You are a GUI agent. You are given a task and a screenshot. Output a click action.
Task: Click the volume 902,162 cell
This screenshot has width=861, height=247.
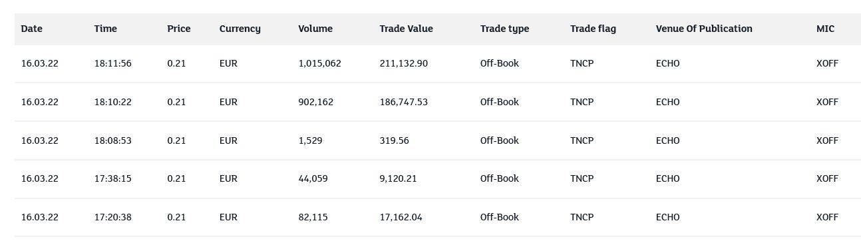click(x=316, y=103)
